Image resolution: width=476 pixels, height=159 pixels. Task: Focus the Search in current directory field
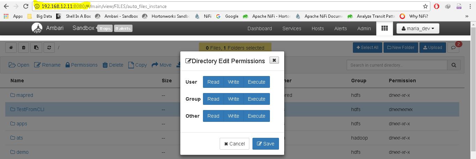point(397,65)
